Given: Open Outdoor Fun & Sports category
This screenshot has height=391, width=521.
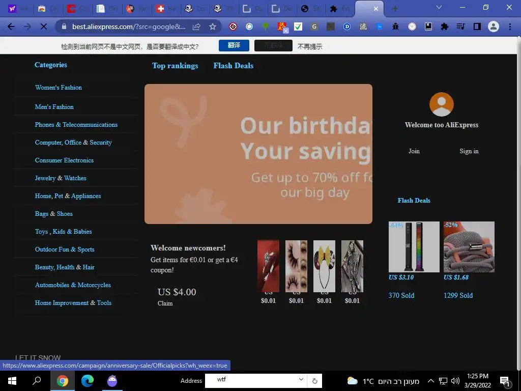Looking at the screenshot, I should pos(65,249).
